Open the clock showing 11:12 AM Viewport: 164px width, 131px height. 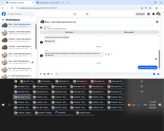153,105
